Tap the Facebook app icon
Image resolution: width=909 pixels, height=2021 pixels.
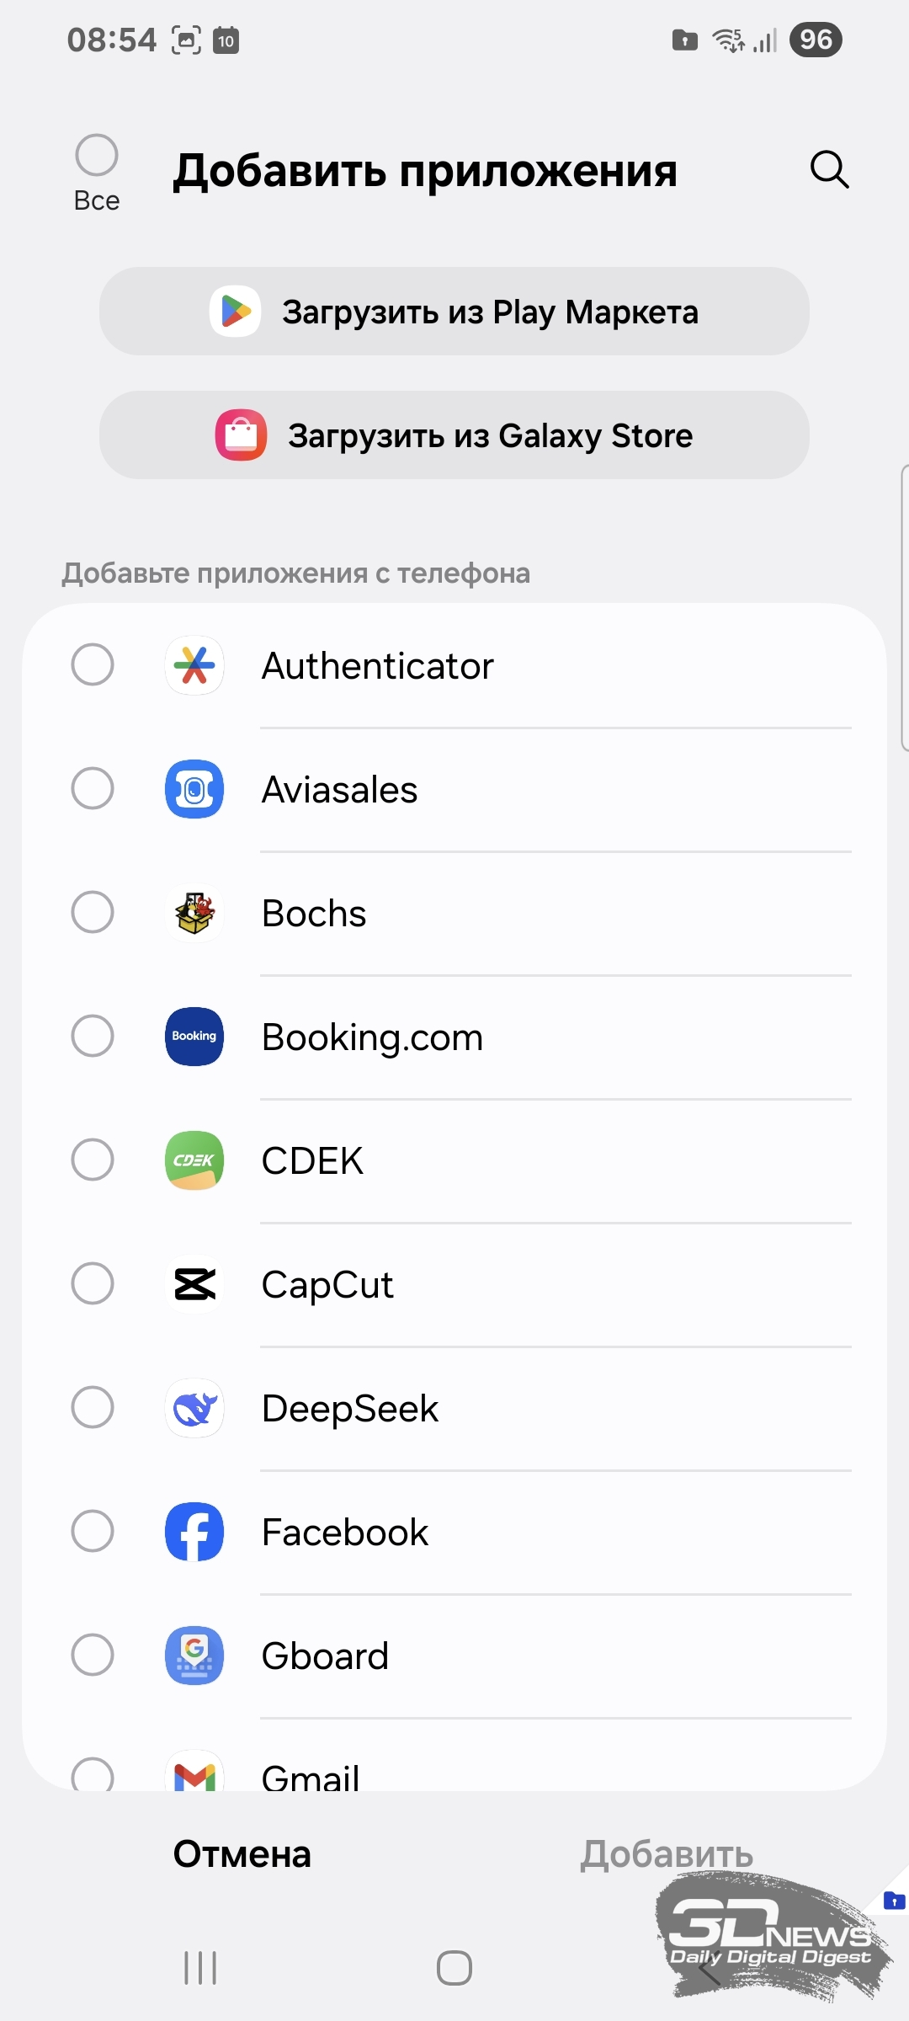pos(194,1532)
